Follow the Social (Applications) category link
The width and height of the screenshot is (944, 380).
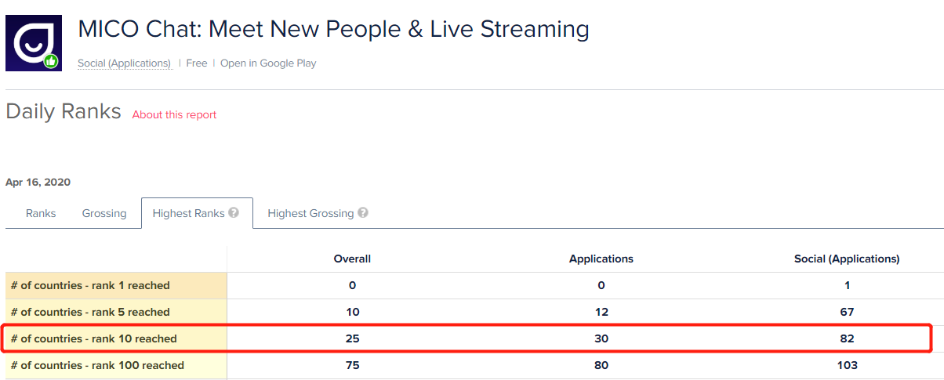click(124, 63)
